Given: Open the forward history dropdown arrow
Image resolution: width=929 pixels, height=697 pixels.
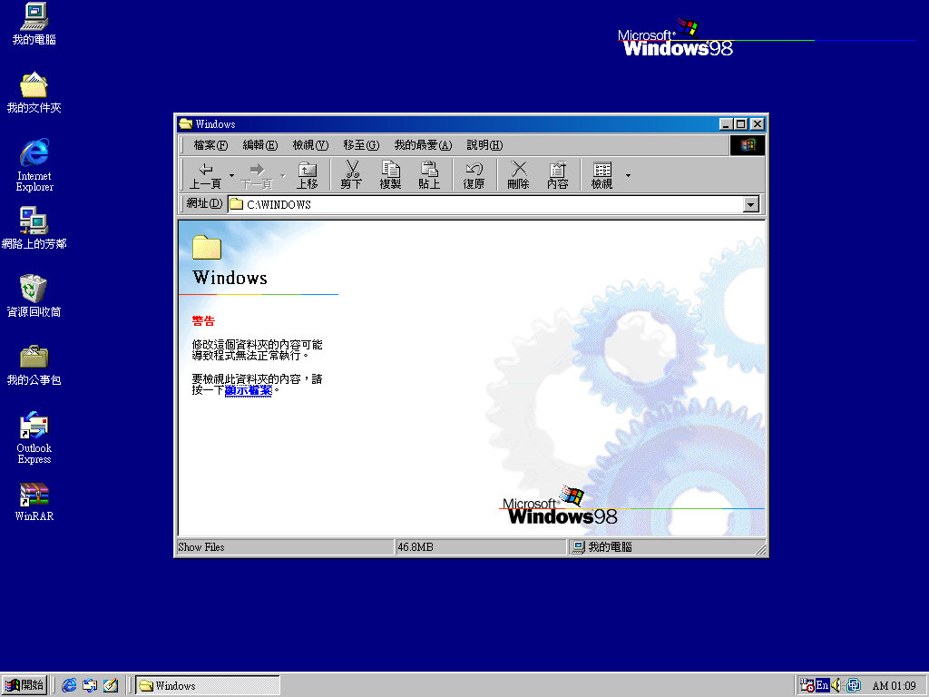Looking at the screenshot, I should click(283, 175).
